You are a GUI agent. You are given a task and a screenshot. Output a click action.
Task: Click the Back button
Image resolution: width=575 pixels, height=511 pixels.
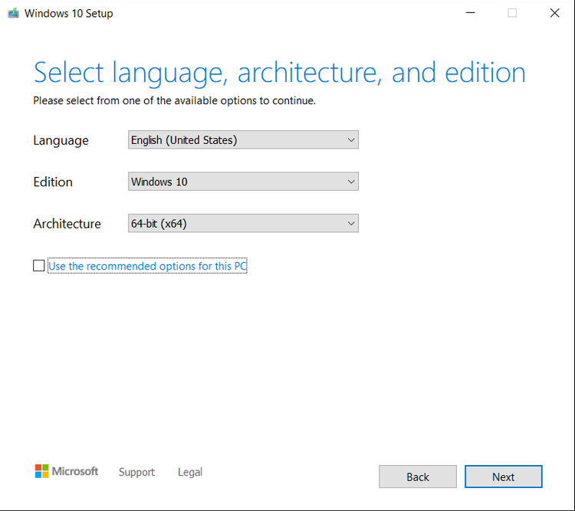pos(418,477)
